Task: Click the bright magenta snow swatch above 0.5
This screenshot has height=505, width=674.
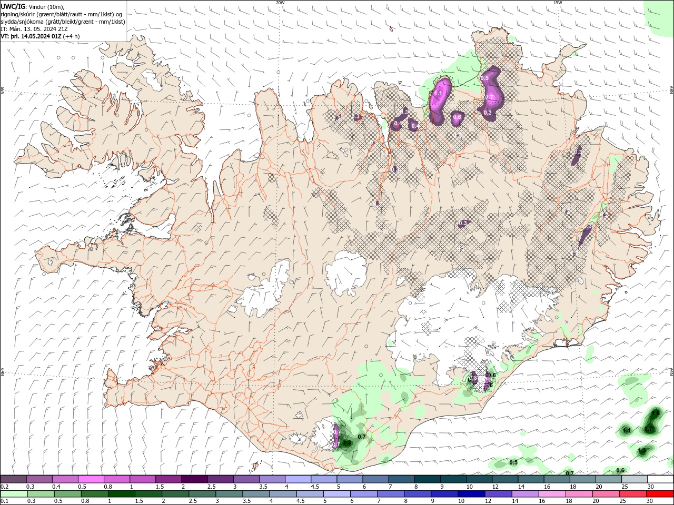Action: click(91, 479)
